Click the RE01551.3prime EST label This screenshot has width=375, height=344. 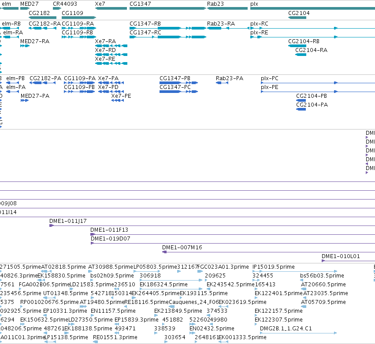click(x=115, y=337)
